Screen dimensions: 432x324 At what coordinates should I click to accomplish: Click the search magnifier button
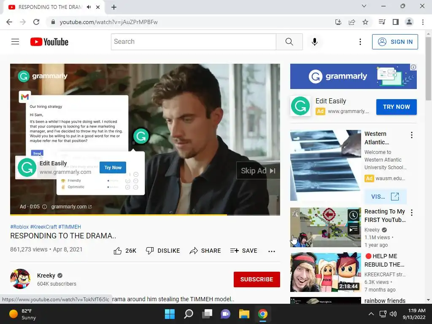(x=289, y=42)
